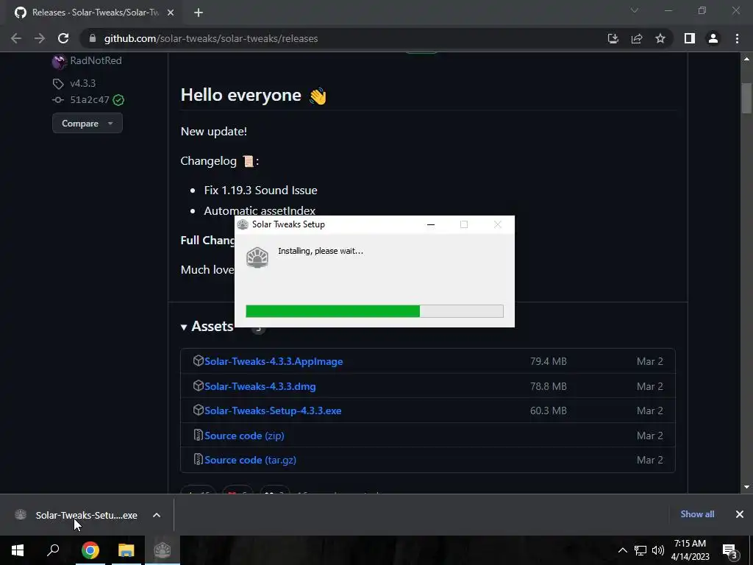Viewport: 753px width, 565px height.
Task: Click package icon beside dmg asset
Action: 199,385
